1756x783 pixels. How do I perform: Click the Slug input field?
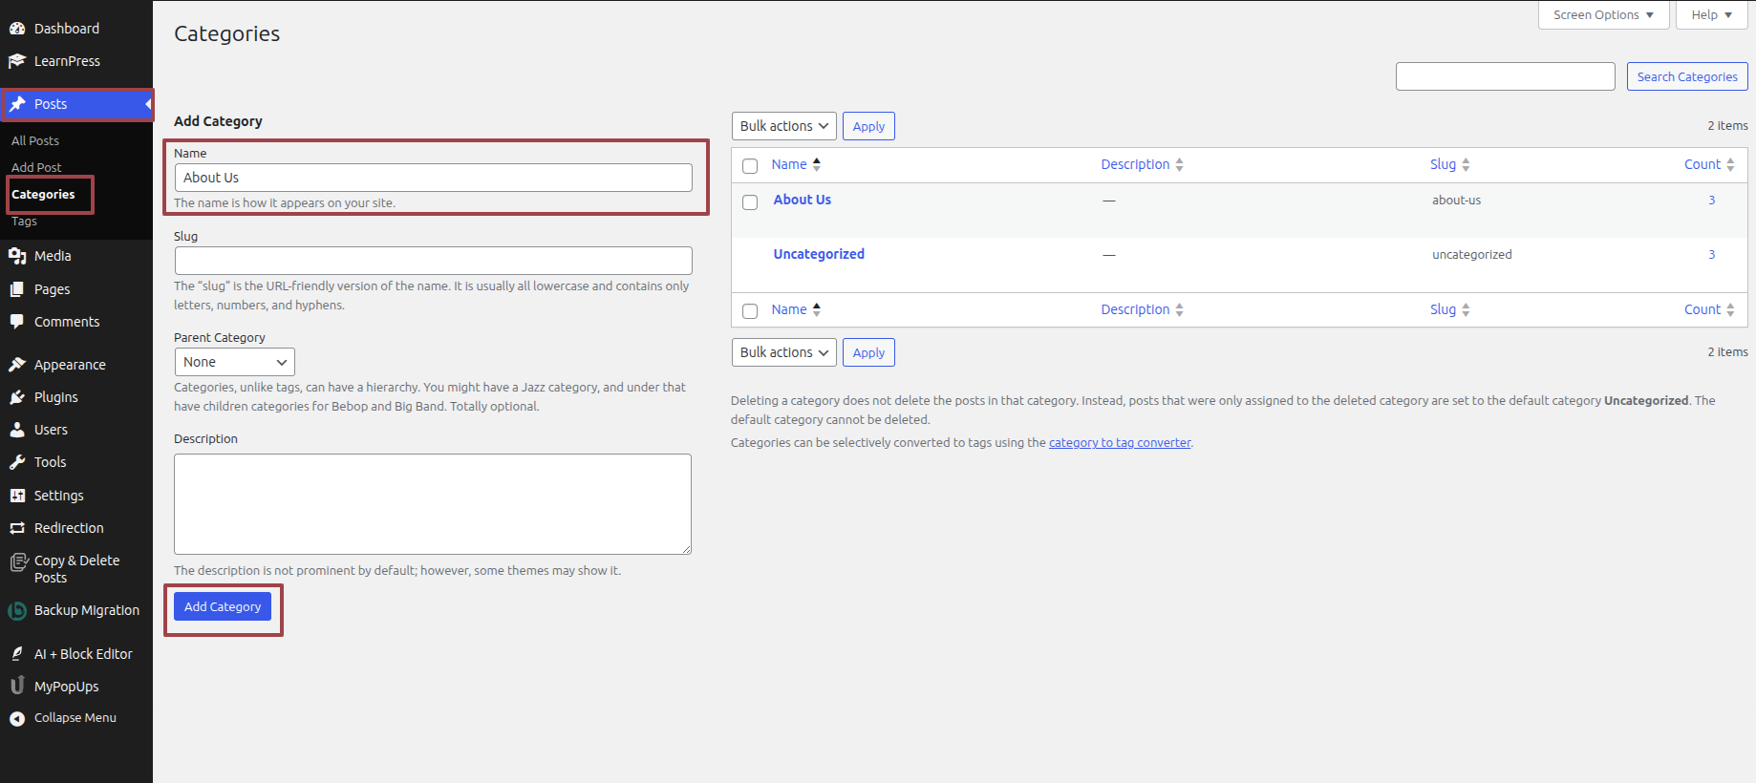click(433, 261)
